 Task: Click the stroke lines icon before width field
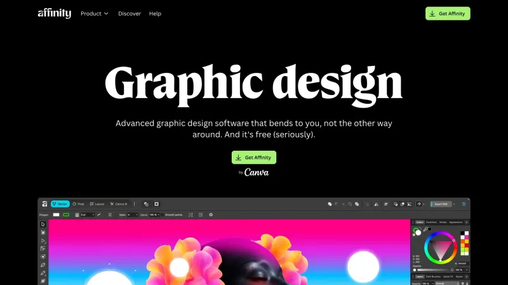77,215
